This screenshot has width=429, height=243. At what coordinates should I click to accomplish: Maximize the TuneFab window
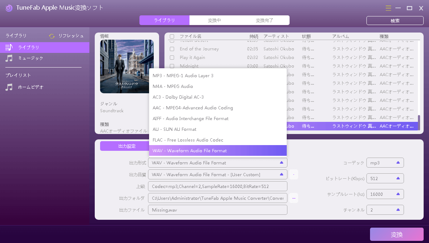point(410,8)
